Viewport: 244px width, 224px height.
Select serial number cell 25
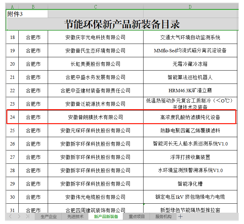tap(12, 130)
